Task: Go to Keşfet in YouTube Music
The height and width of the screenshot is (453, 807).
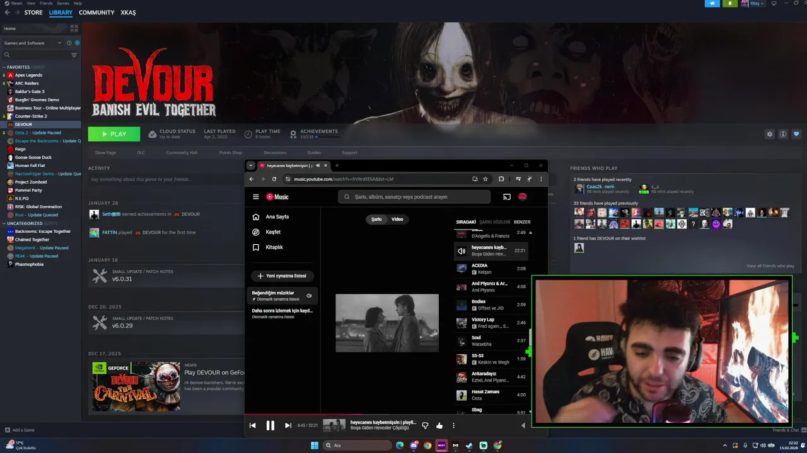Action: 273,232
